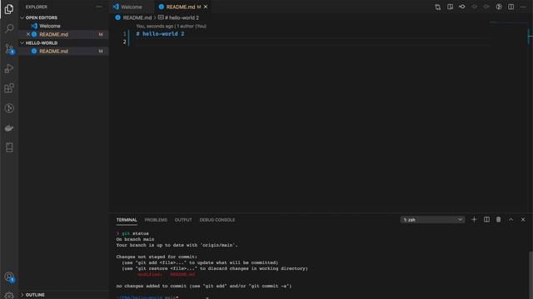Close the README.md editor tab
Image resolution: width=533 pixels, height=299 pixels.
(206, 7)
